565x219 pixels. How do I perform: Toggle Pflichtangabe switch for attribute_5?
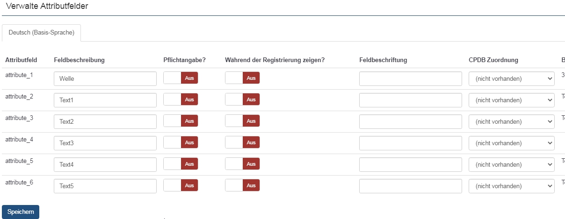click(181, 164)
